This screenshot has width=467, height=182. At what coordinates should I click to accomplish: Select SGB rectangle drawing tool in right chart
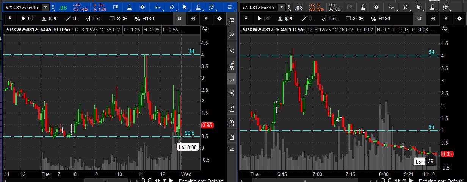[354, 19]
